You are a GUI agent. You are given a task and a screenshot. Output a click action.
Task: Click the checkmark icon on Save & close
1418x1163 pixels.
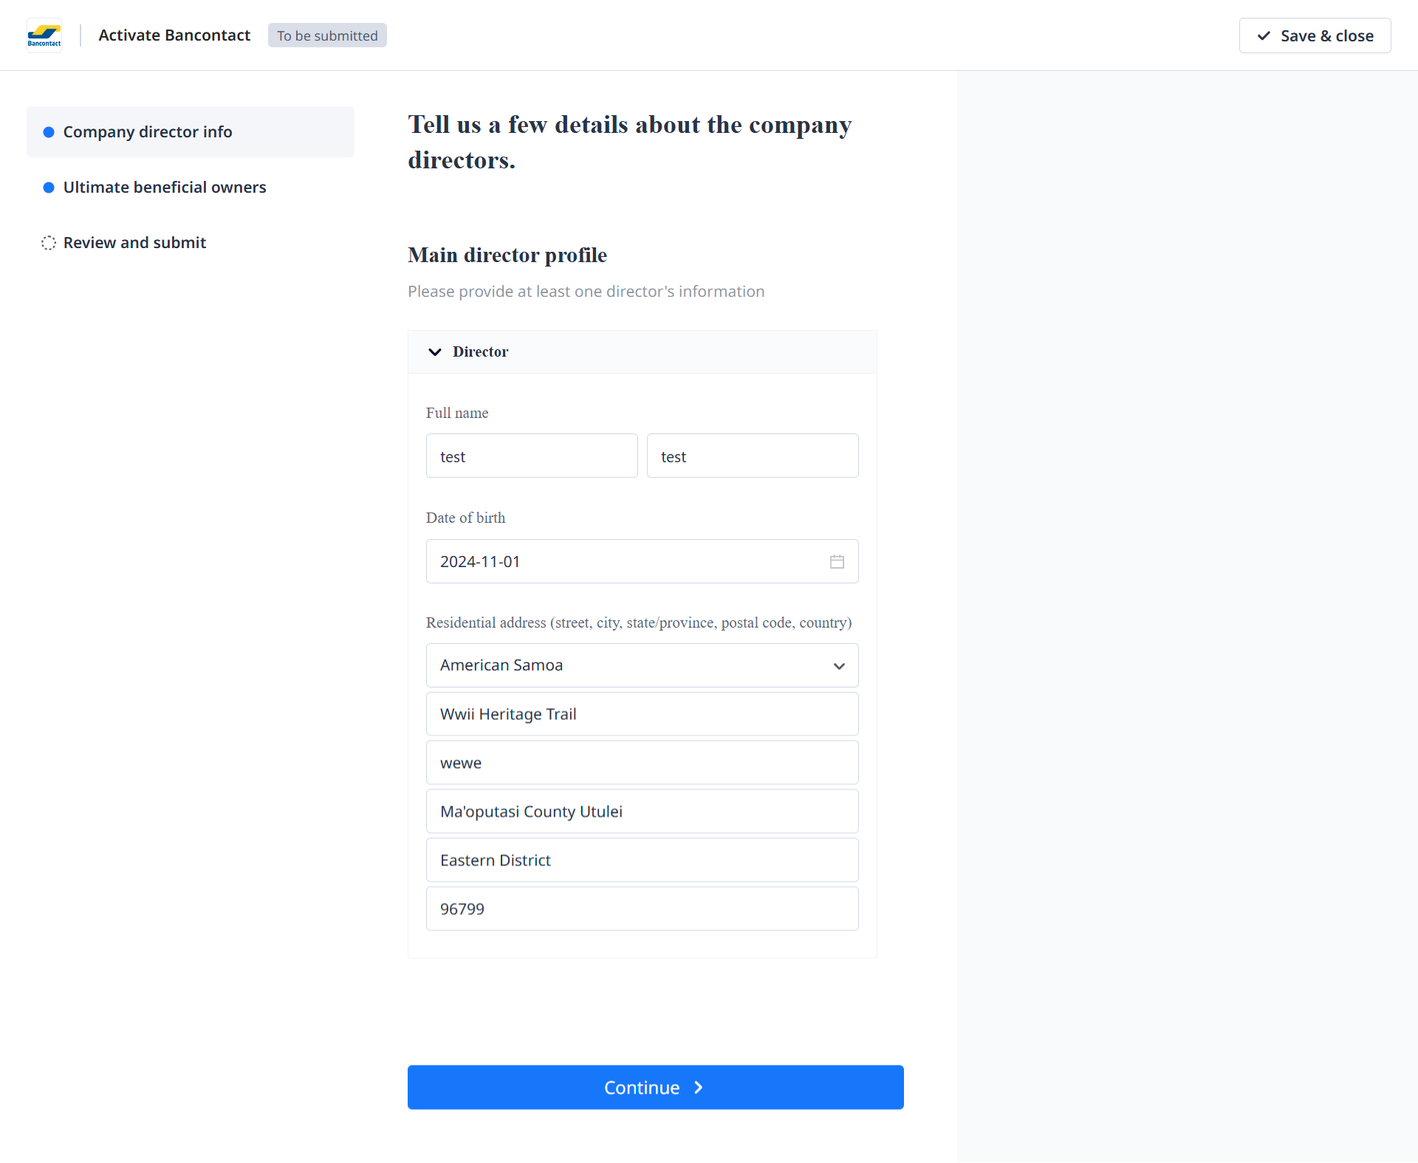(1264, 35)
